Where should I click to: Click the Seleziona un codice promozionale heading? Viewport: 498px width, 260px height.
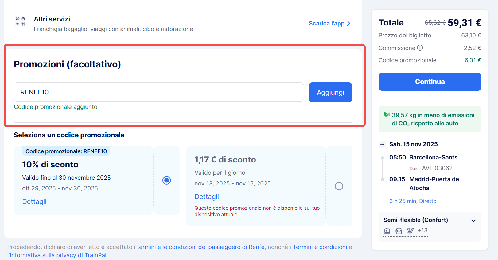(69, 135)
